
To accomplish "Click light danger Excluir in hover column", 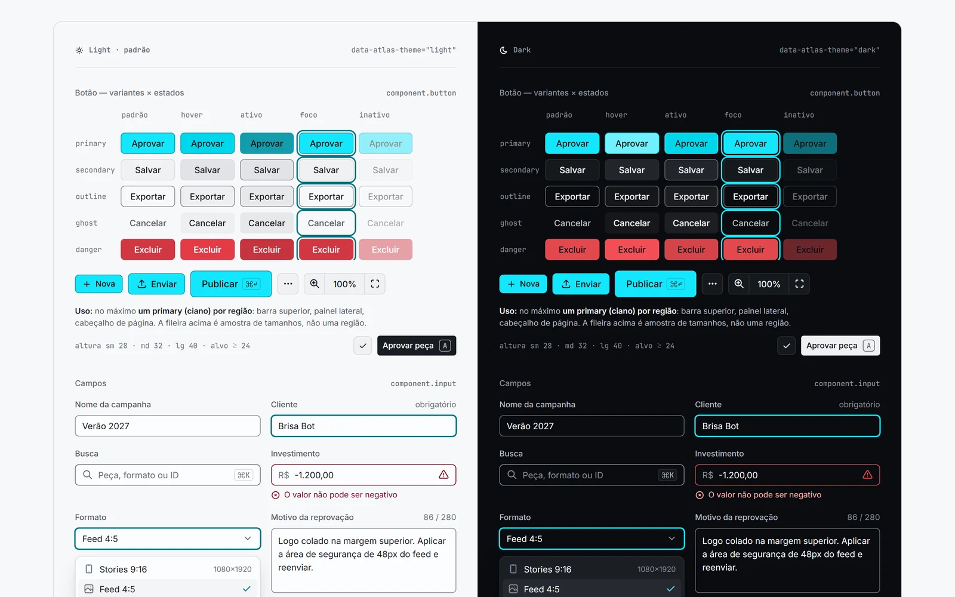I will [207, 250].
